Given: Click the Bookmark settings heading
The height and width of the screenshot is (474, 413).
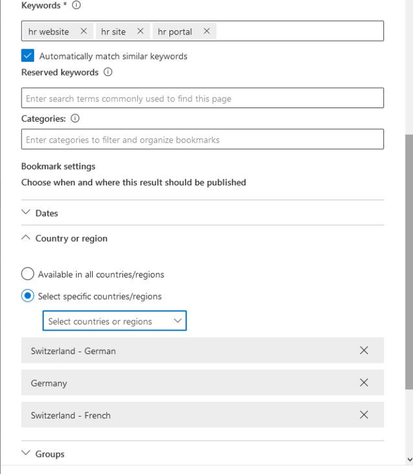Looking at the screenshot, I should [58, 166].
